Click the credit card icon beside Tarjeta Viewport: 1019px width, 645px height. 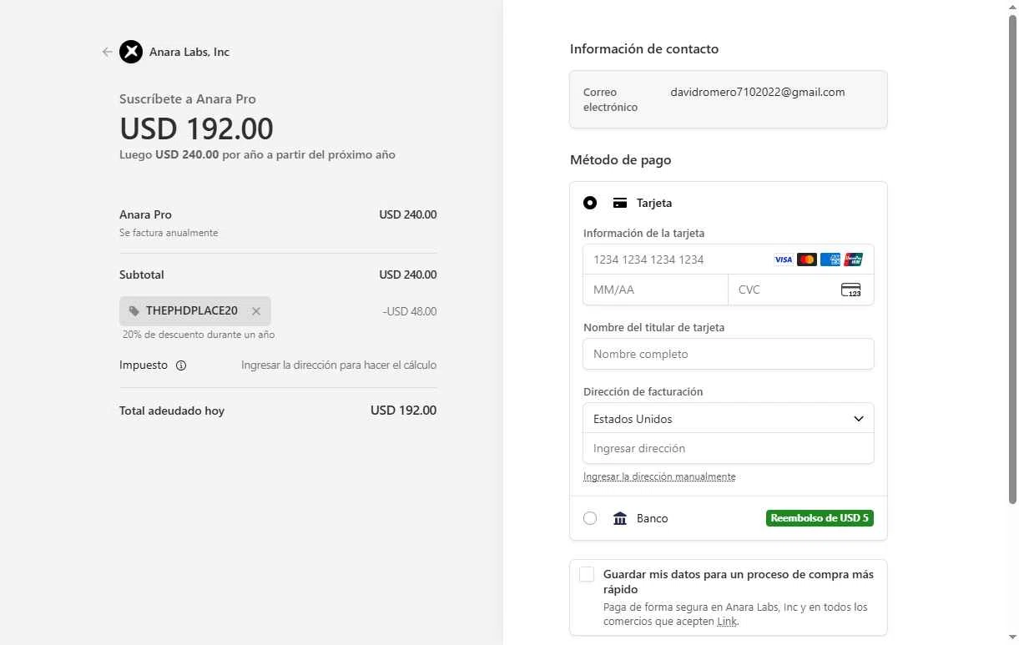[x=620, y=203]
